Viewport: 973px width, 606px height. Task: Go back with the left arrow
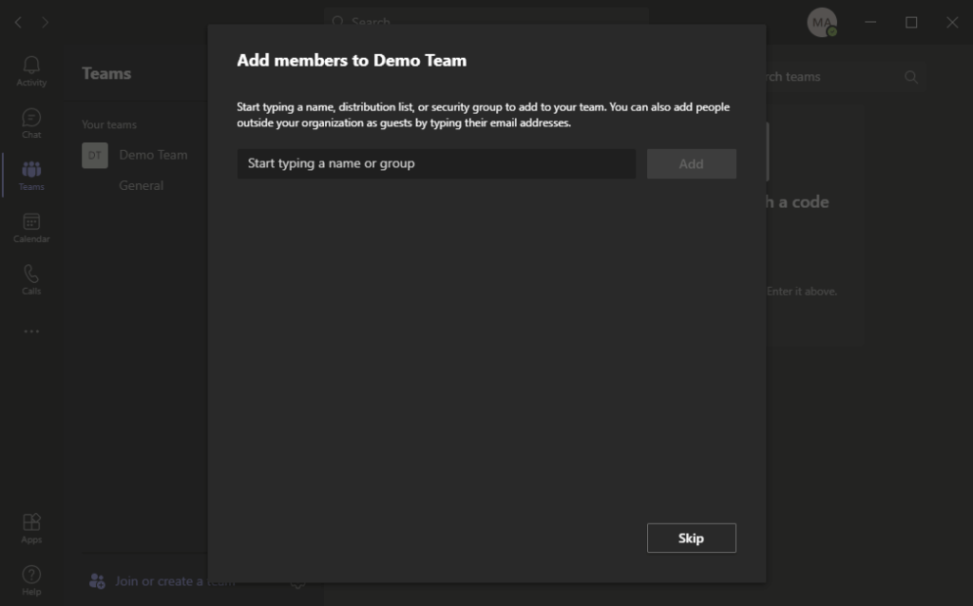18,23
